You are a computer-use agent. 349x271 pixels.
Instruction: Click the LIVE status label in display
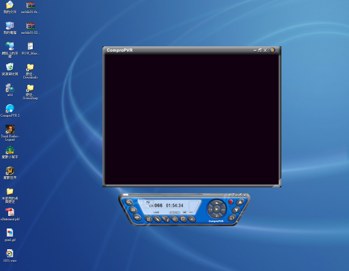(157, 213)
